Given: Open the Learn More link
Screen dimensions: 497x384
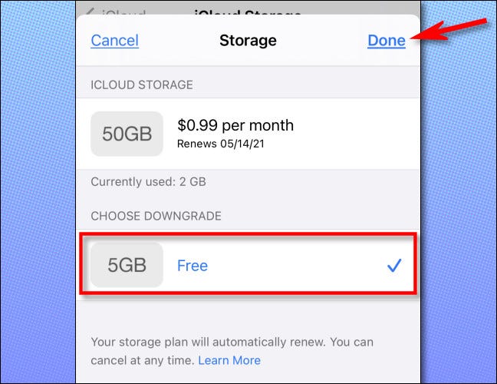Looking at the screenshot, I should coord(229,360).
